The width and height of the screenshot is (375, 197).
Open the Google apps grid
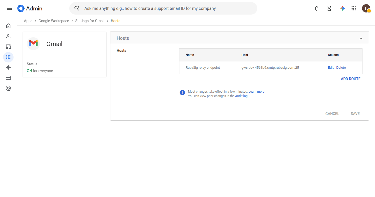tap(354, 8)
